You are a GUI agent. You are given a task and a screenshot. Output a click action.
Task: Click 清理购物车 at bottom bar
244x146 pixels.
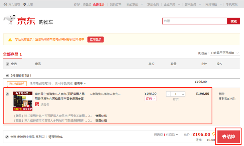click(x=56, y=137)
